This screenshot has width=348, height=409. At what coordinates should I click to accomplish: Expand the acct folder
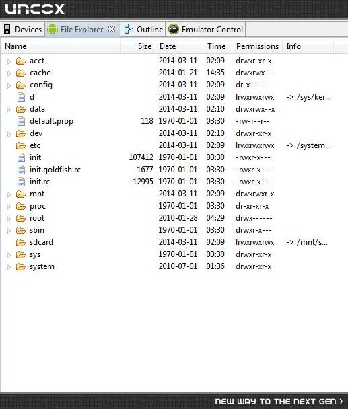pos(9,62)
